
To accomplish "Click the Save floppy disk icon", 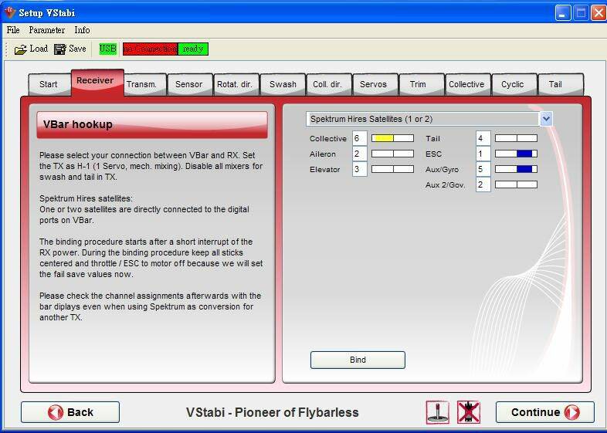I will click(x=60, y=49).
